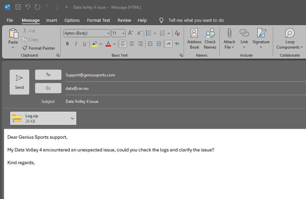This screenshot has width=306, height=199.
Task: Toggle Center alignment
Action: point(132,44)
